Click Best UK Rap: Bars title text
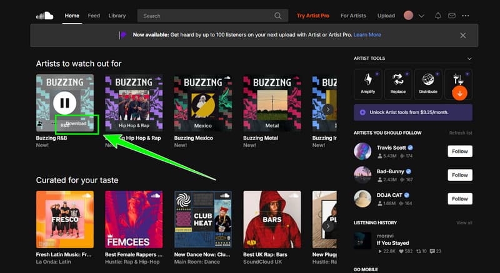This screenshot has height=273, width=500. tap(265, 254)
